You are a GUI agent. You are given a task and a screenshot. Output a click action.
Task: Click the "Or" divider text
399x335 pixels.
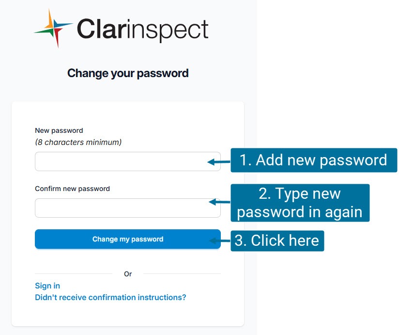pyautogui.click(x=128, y=274)
